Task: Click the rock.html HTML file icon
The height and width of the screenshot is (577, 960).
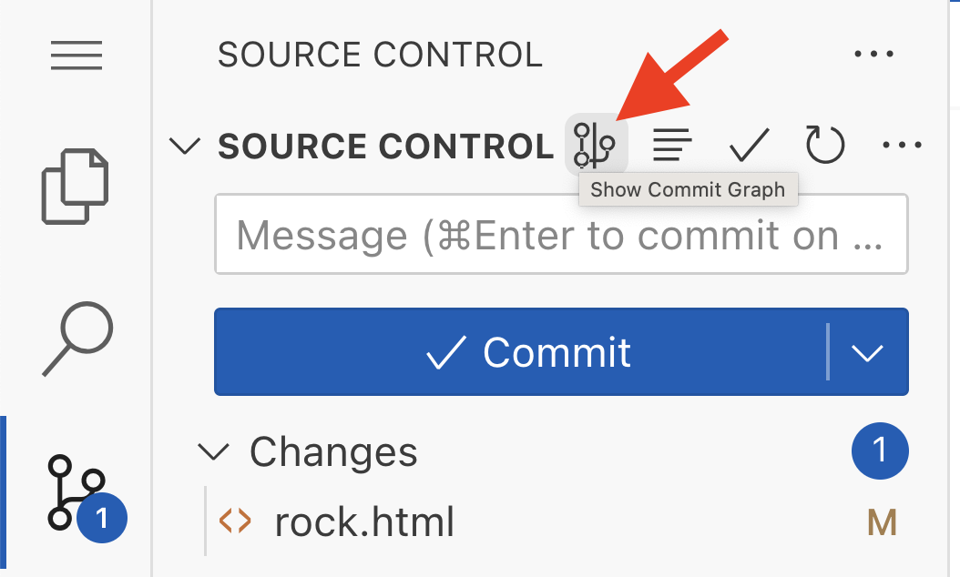Action: point(235,521)
